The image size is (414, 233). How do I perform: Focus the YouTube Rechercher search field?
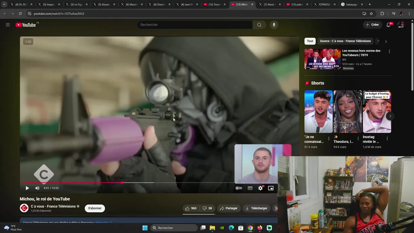click(195, 25)
